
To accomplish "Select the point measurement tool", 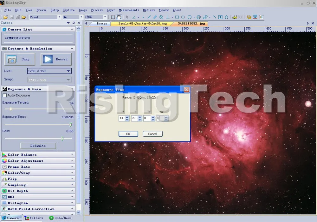I will [x=143, y=17].
